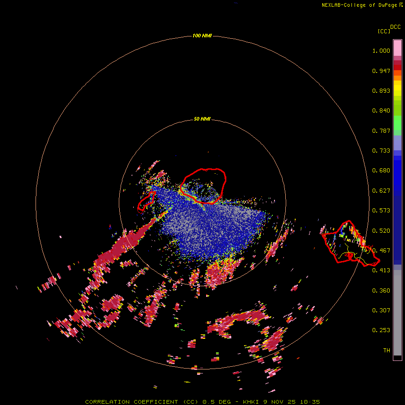Viewport: 405px width, 405px height.
Task: Select the 1.000 value on the color scale
Action: (x=381, y=50)
